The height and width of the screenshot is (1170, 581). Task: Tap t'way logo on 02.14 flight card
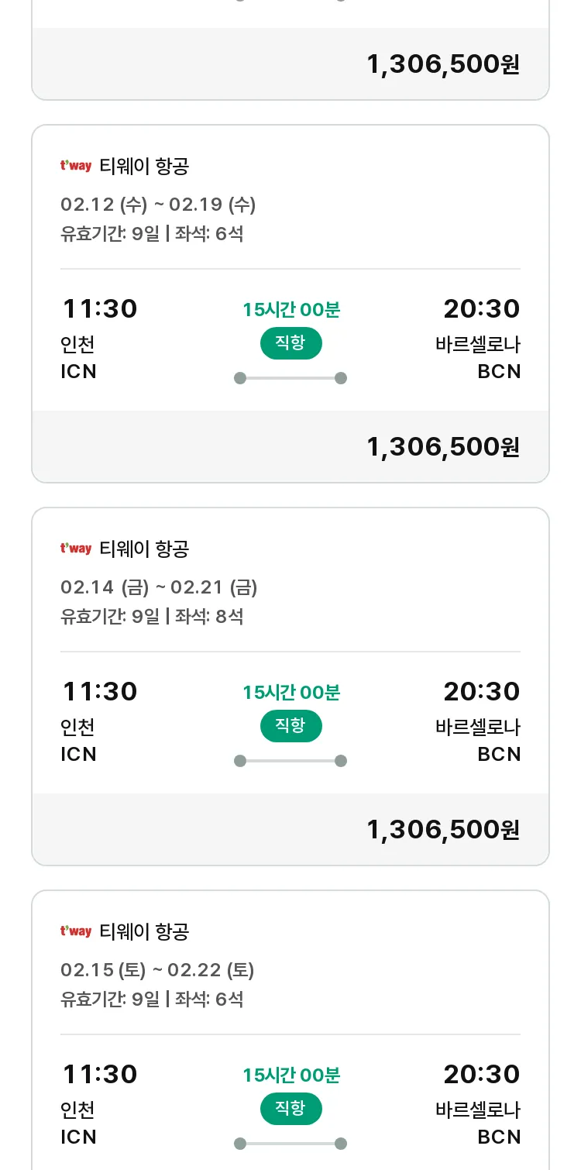click(76, 549)
